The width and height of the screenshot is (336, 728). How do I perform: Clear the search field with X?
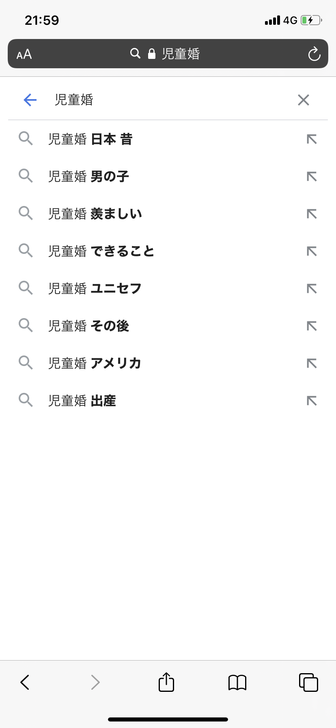pyautogui.click(x=304, y=100)
